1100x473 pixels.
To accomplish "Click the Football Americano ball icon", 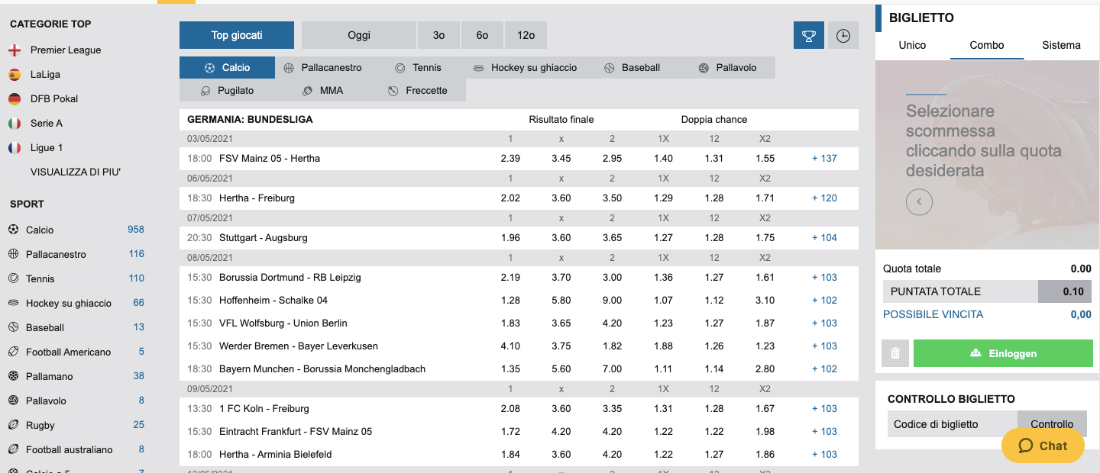I will [x=13, y=352].
